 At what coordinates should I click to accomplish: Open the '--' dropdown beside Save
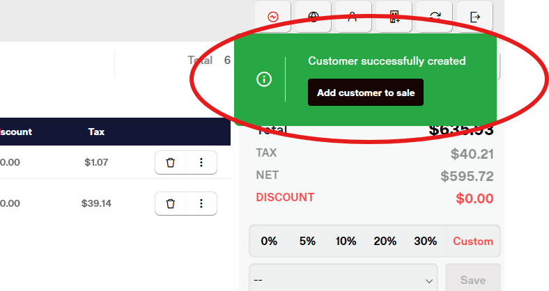[x=343, y=280]
